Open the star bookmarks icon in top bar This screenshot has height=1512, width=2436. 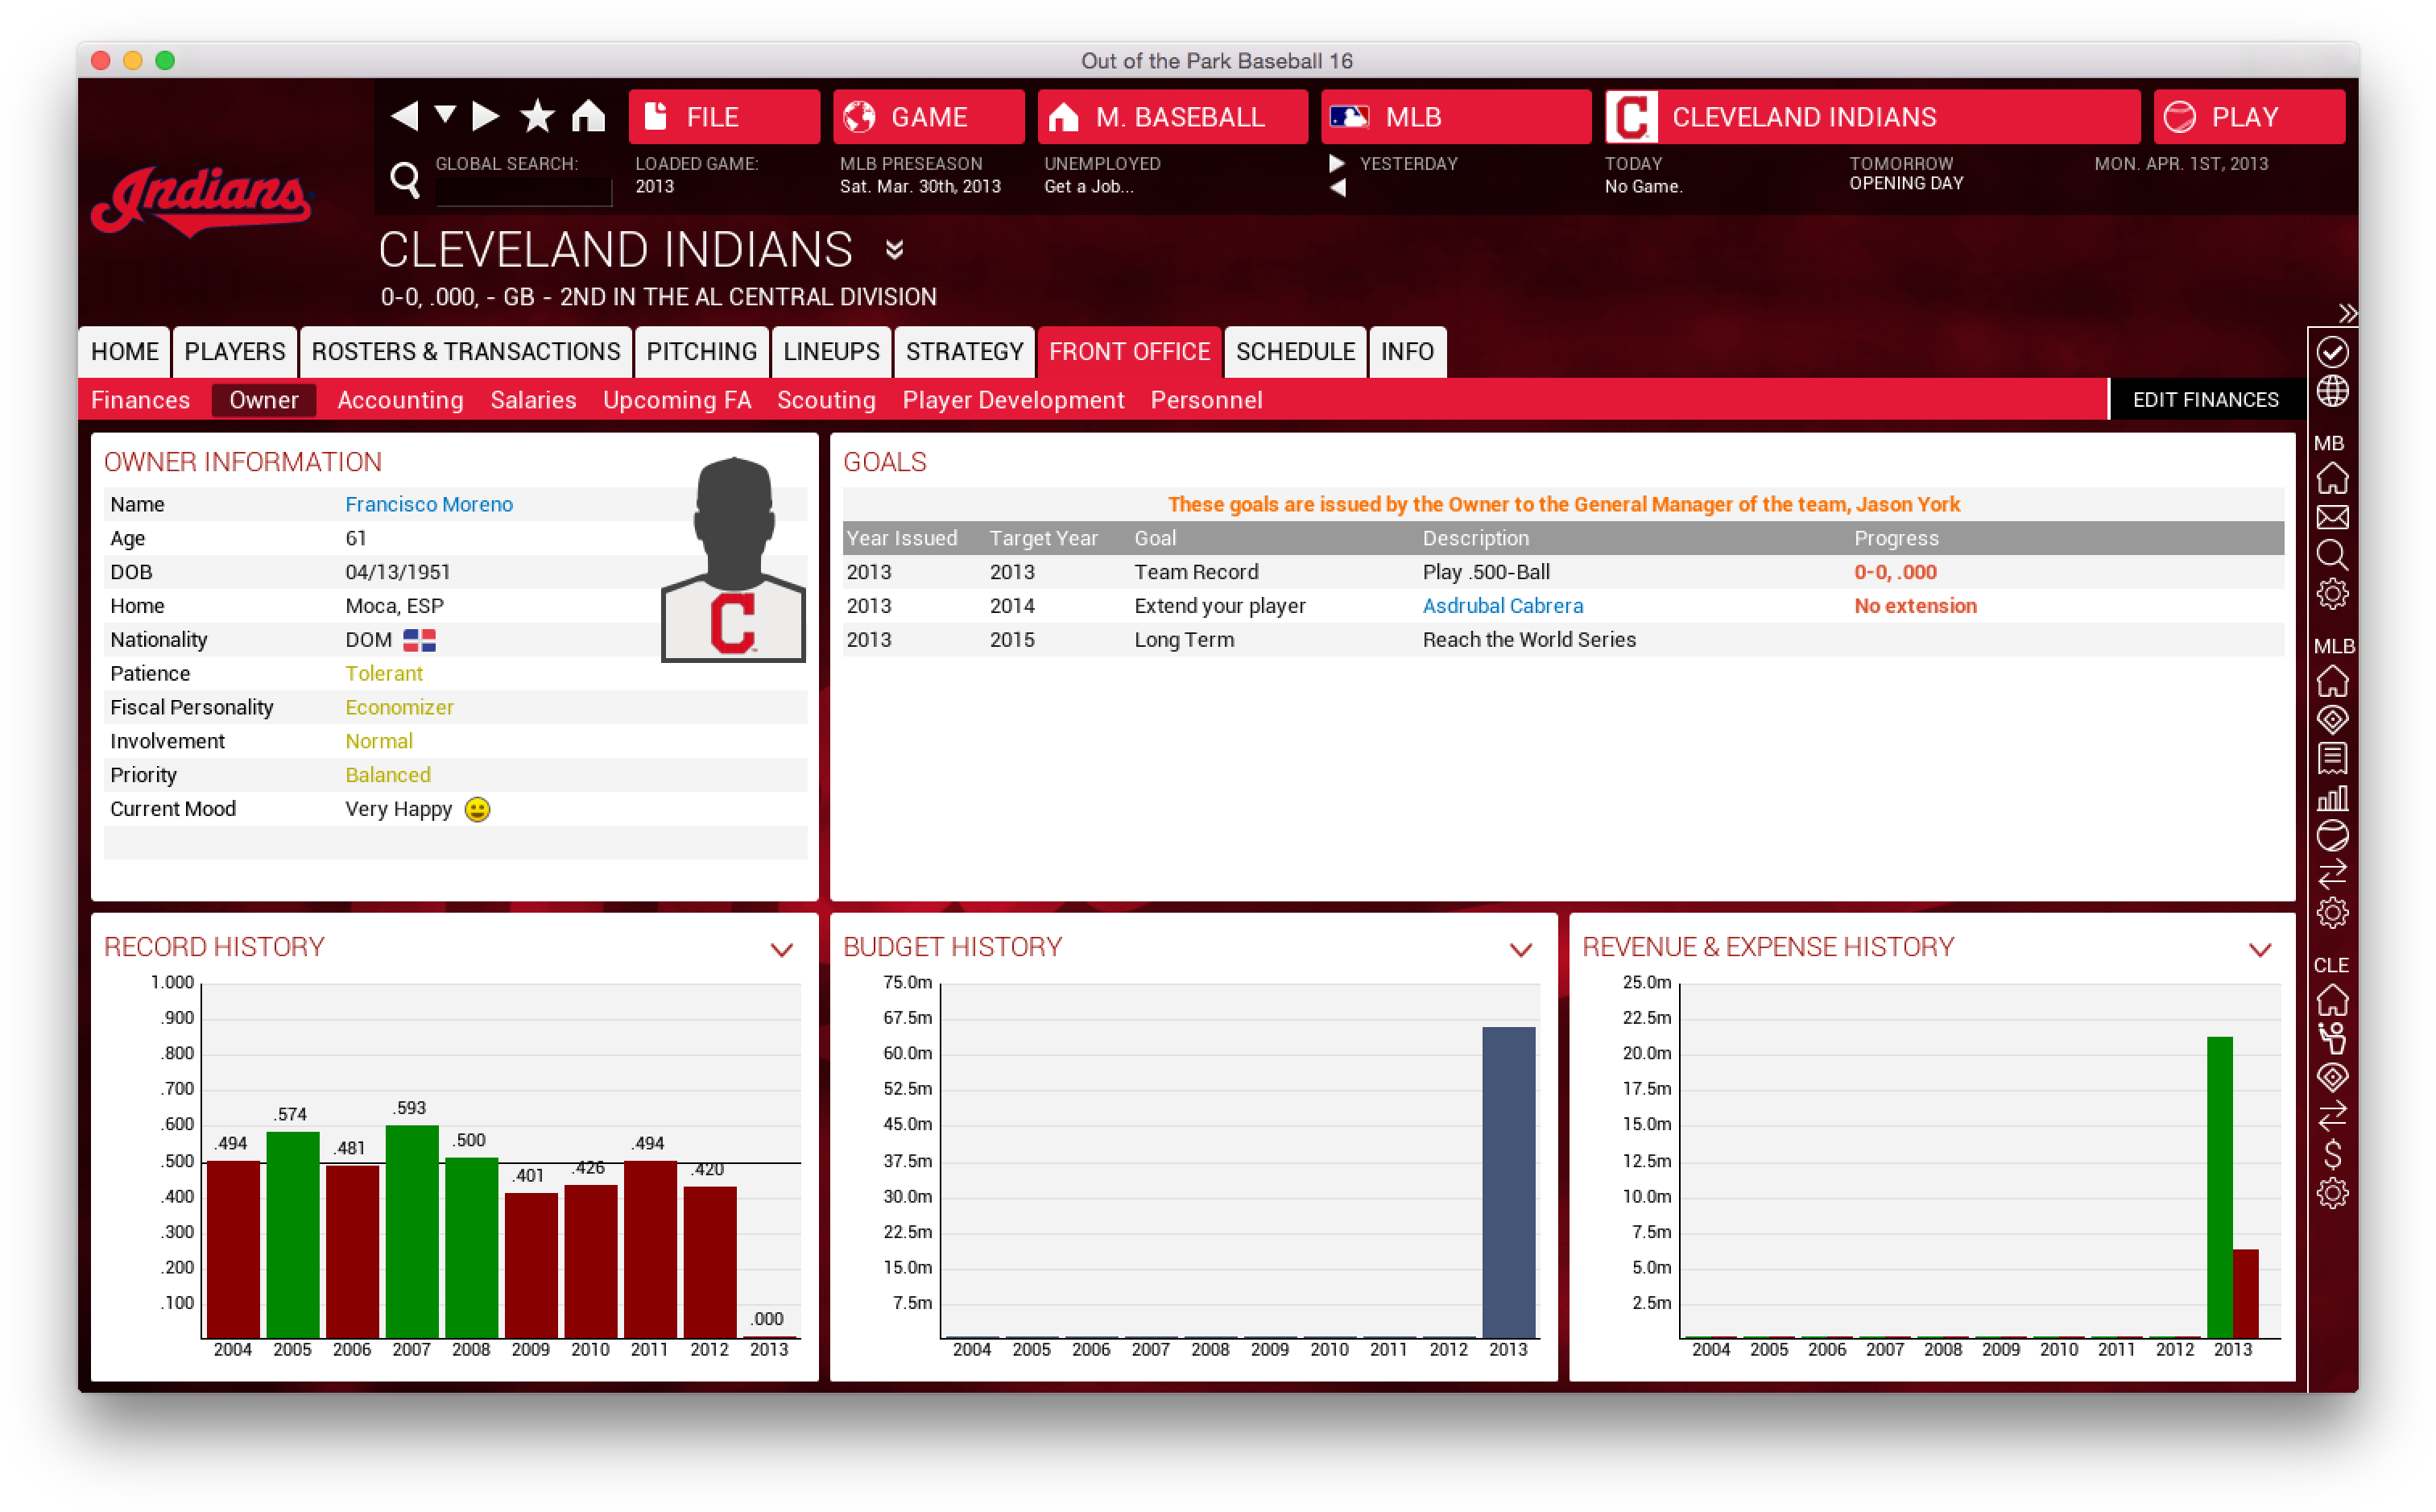coord(537,116)
